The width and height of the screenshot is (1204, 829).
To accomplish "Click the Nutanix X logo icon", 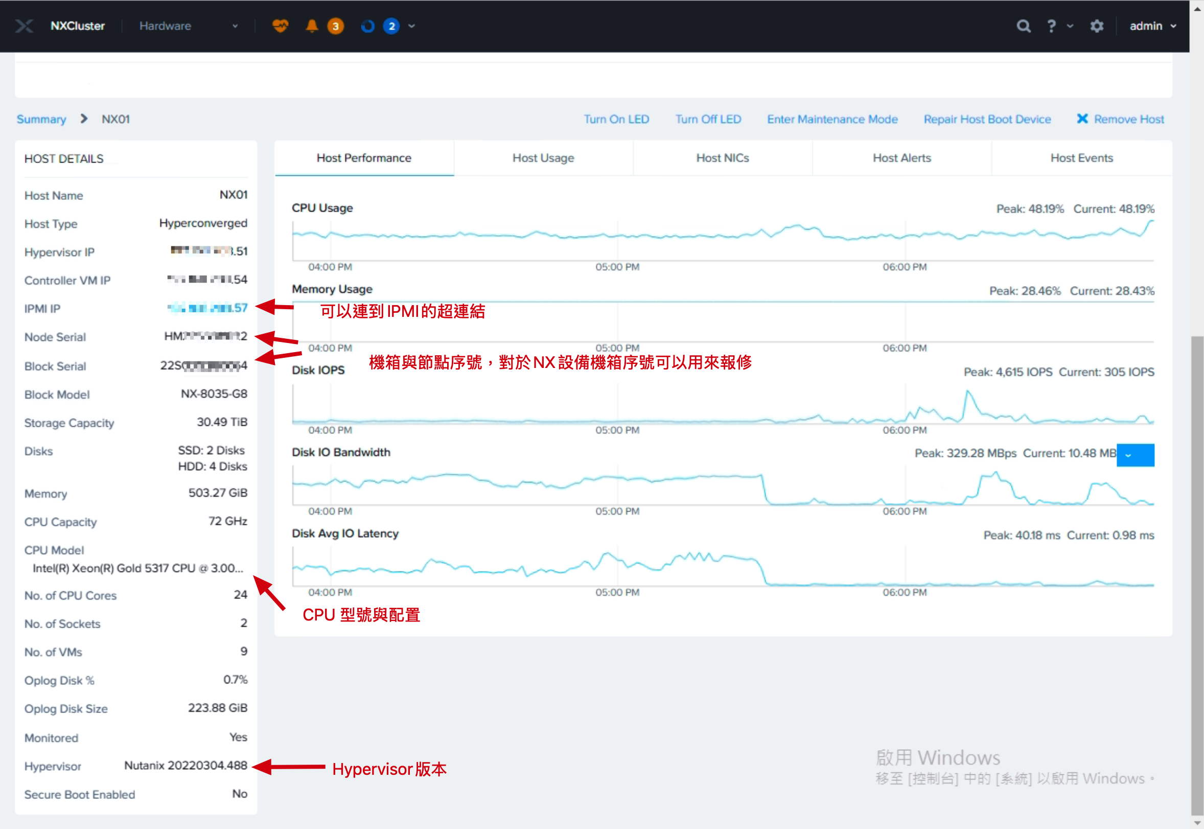I will pos(24,26).
